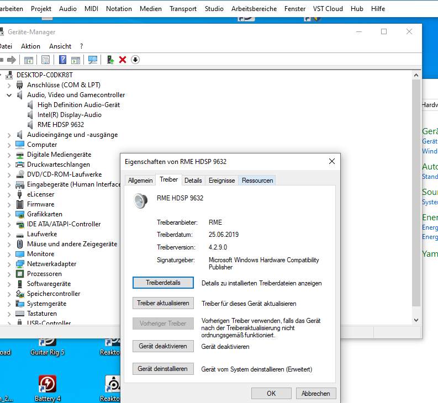This screenshot has height=403, width=438.
Task: Expand Digitale Mediengeräte category
Action: [9, 155]
